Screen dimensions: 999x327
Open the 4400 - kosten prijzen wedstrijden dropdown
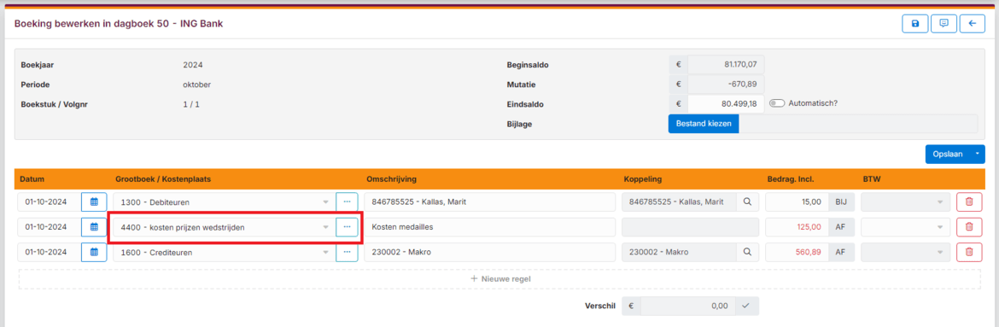[224, 227]
